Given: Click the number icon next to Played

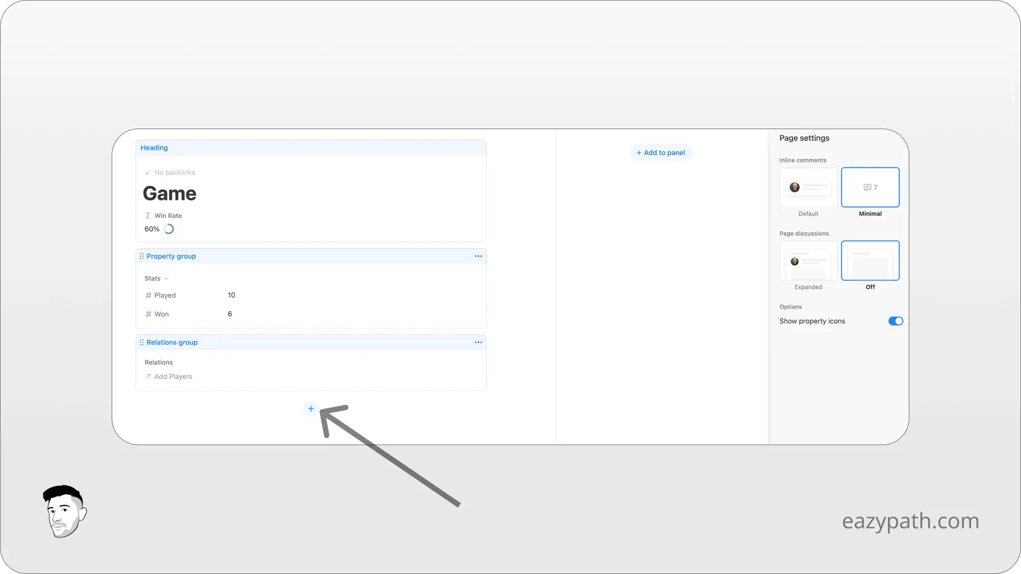Looking at the screenshot, I should coord(148,295).
